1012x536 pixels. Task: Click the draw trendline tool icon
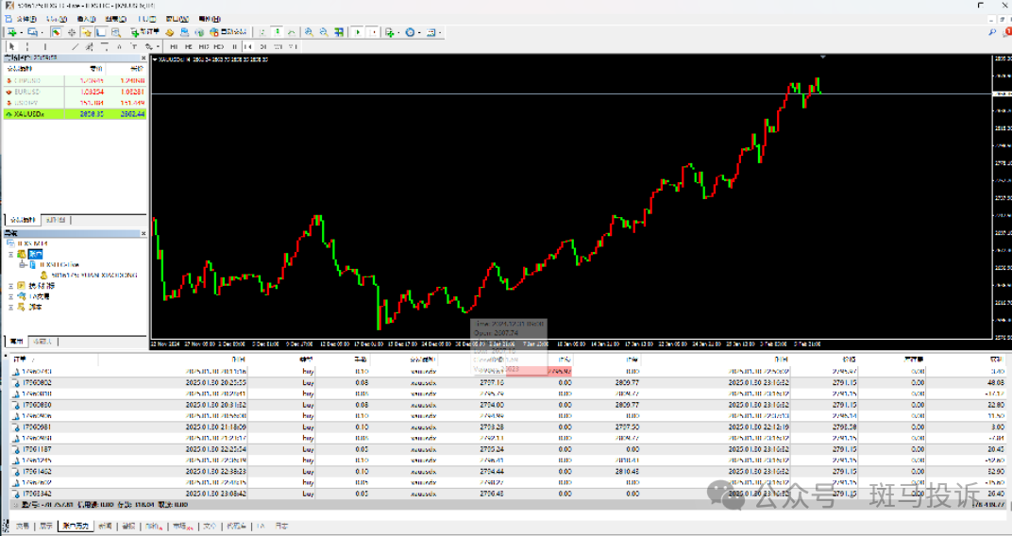pyautogui.click(x=75, y=46)
